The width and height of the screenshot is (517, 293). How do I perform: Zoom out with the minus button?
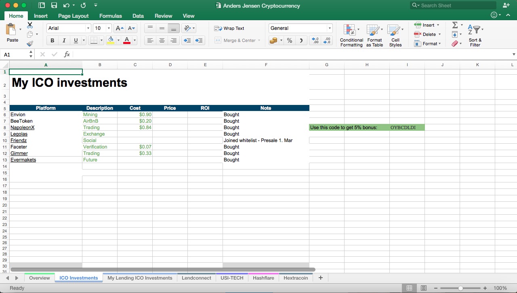click(436, 288)
